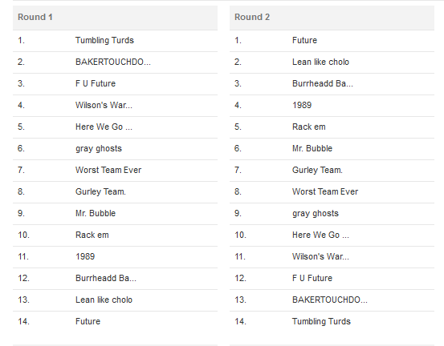Open Worst Team Ever in Round 1
Viewport: 444px width, 346px height.
point(108,170)
